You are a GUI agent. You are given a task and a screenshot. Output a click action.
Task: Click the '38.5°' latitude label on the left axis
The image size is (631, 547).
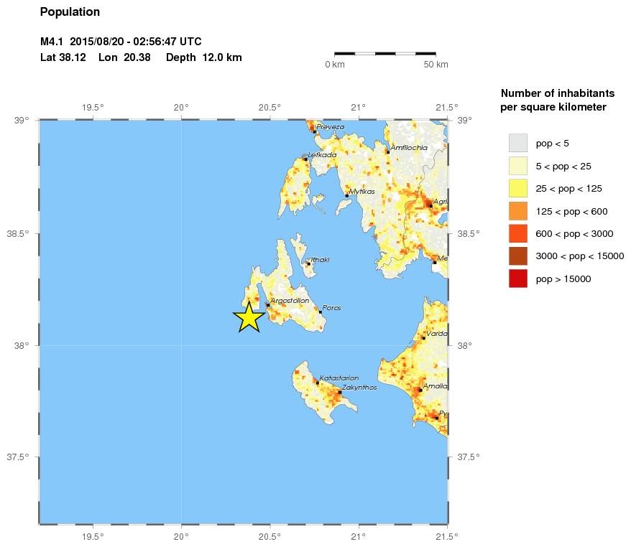(x=18, y=233)
